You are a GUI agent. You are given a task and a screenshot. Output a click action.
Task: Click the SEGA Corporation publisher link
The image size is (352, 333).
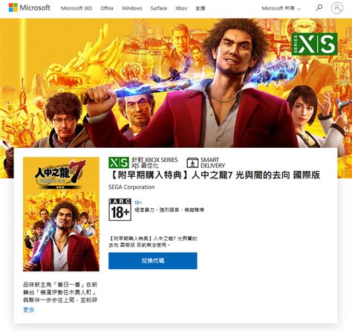click(x=131, y=187)
